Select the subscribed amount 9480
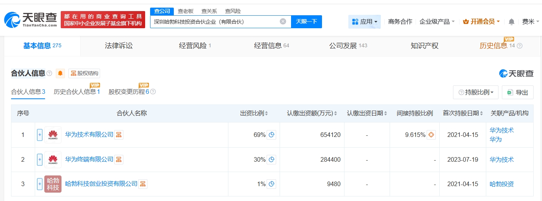Image resolution: width=542 pixels, height=201 pixels. tap(334, 184)
